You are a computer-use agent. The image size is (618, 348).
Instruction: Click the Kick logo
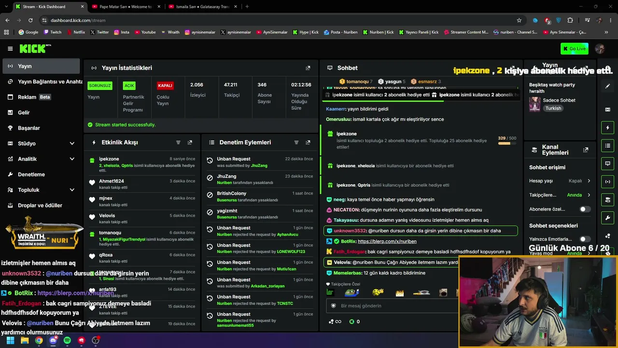(x=35, y=48)
